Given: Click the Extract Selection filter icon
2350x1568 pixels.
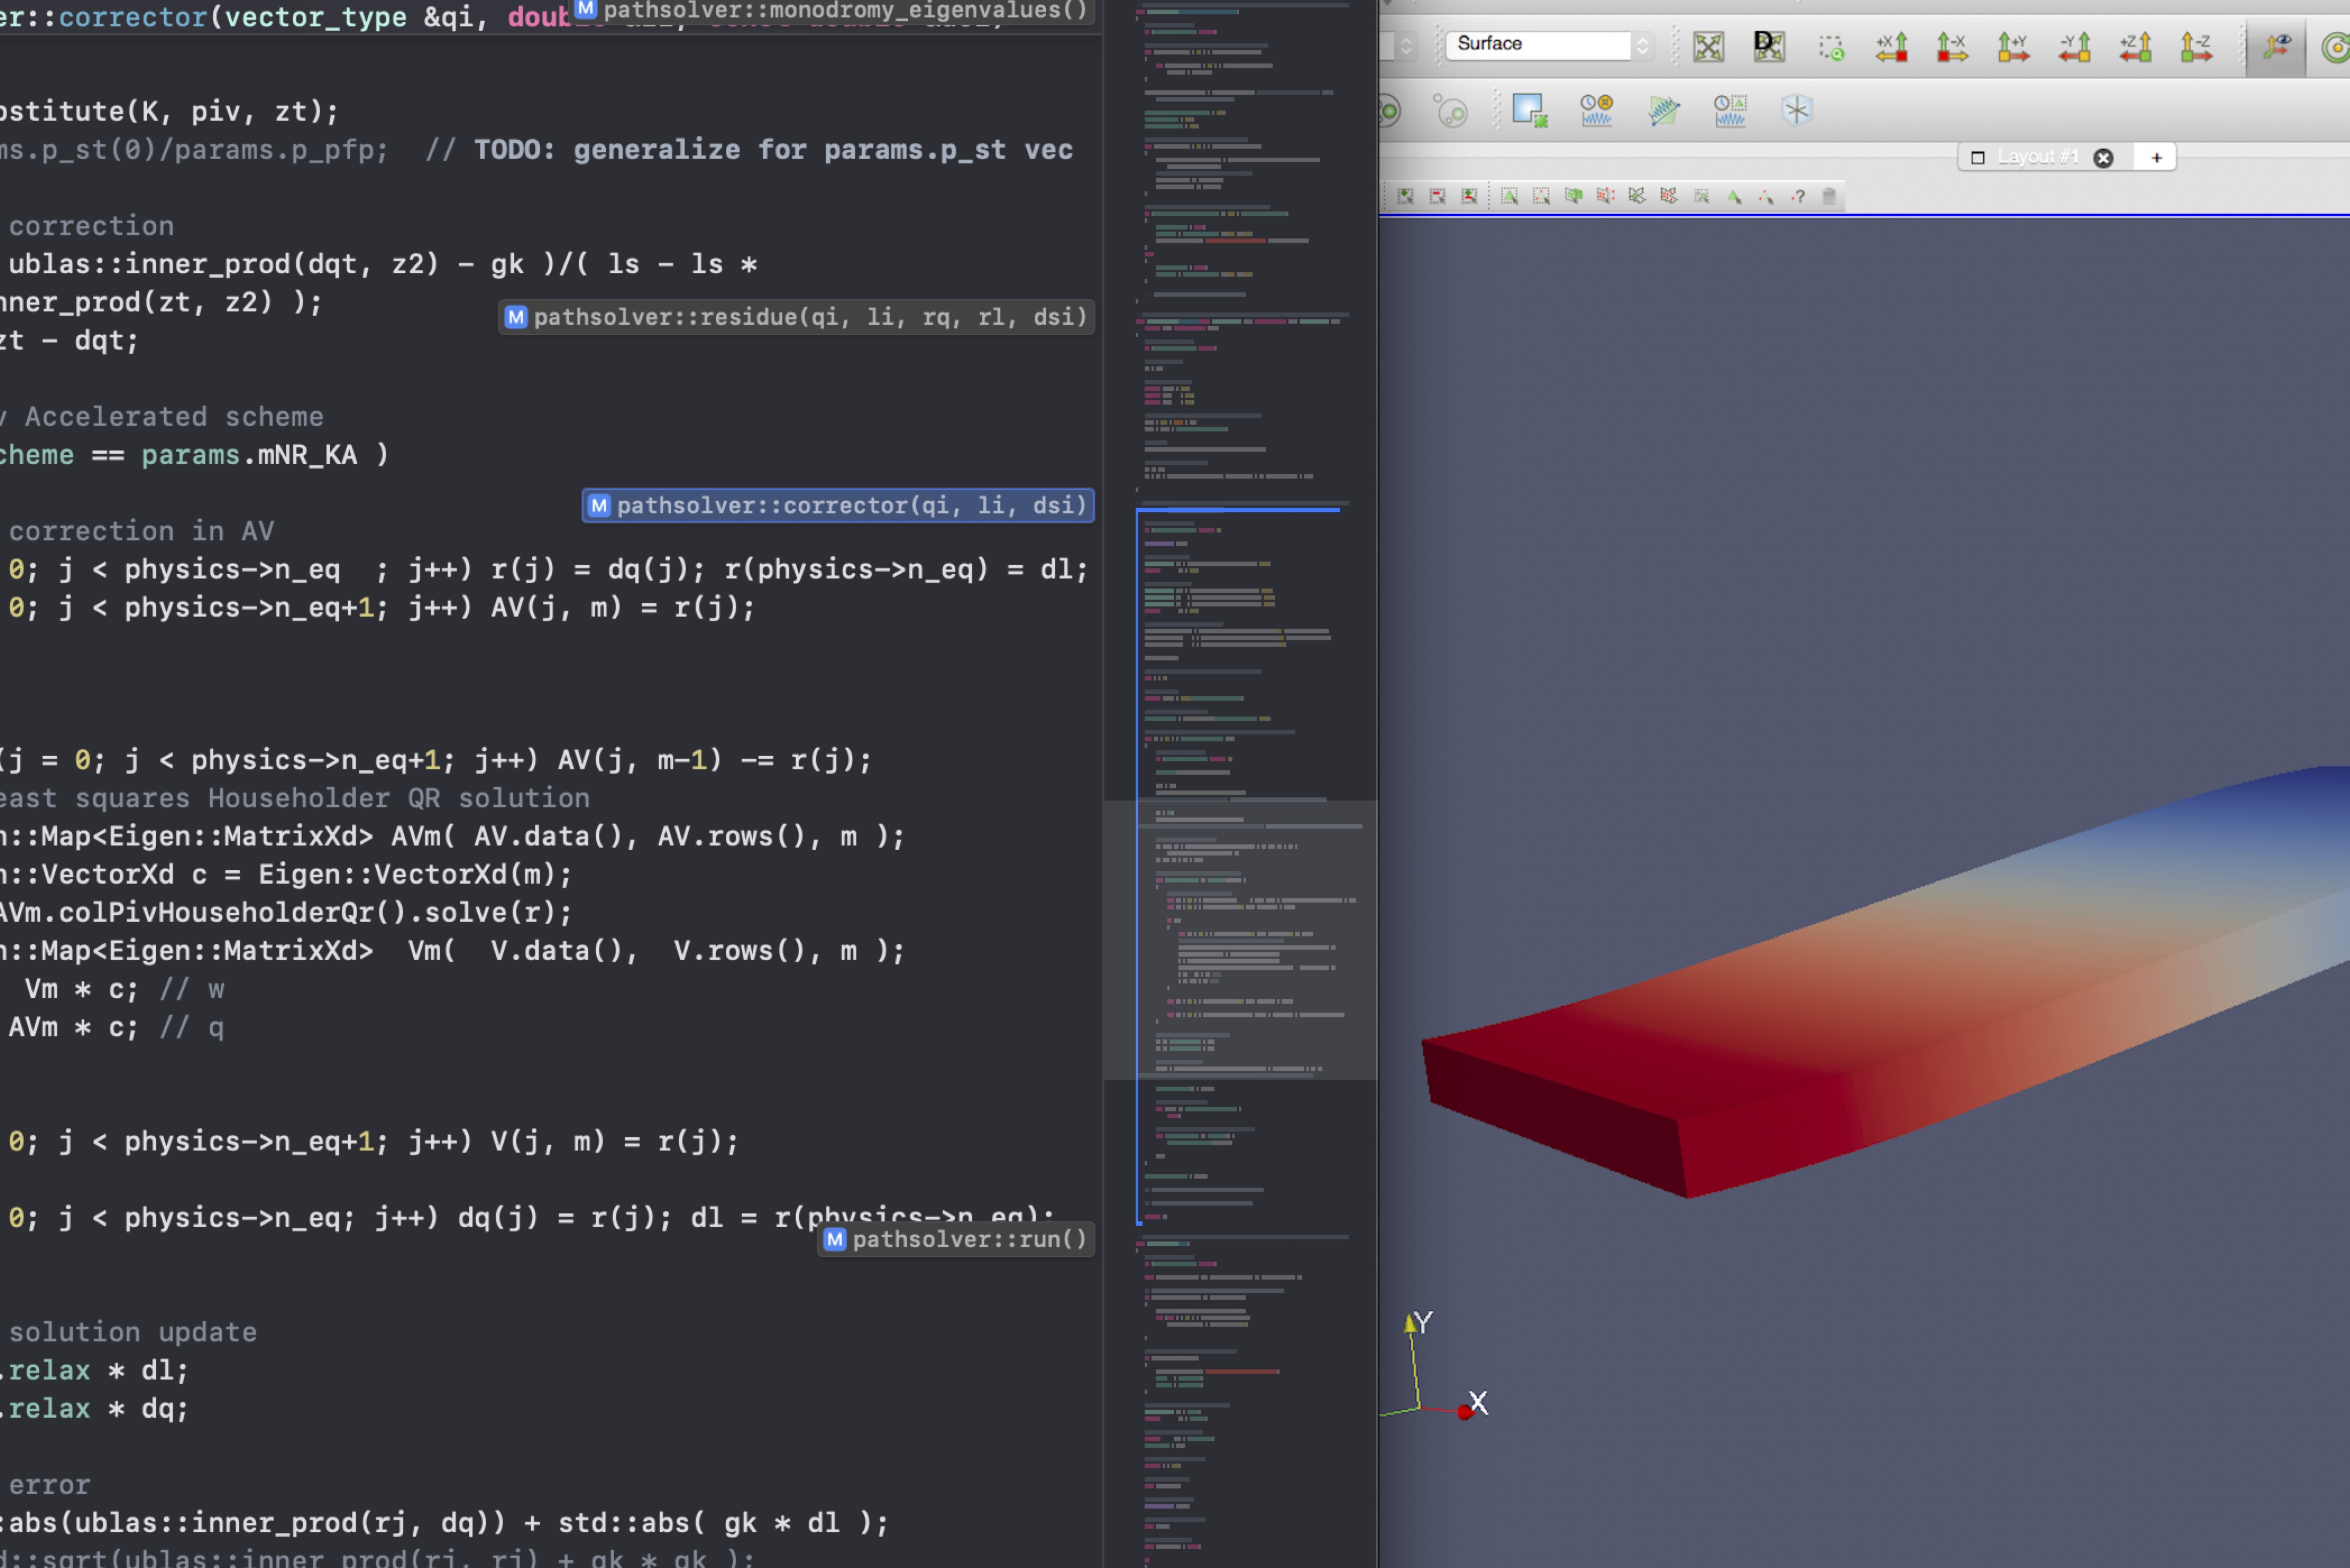Looking at the screenshot, I should point(1529,110).
